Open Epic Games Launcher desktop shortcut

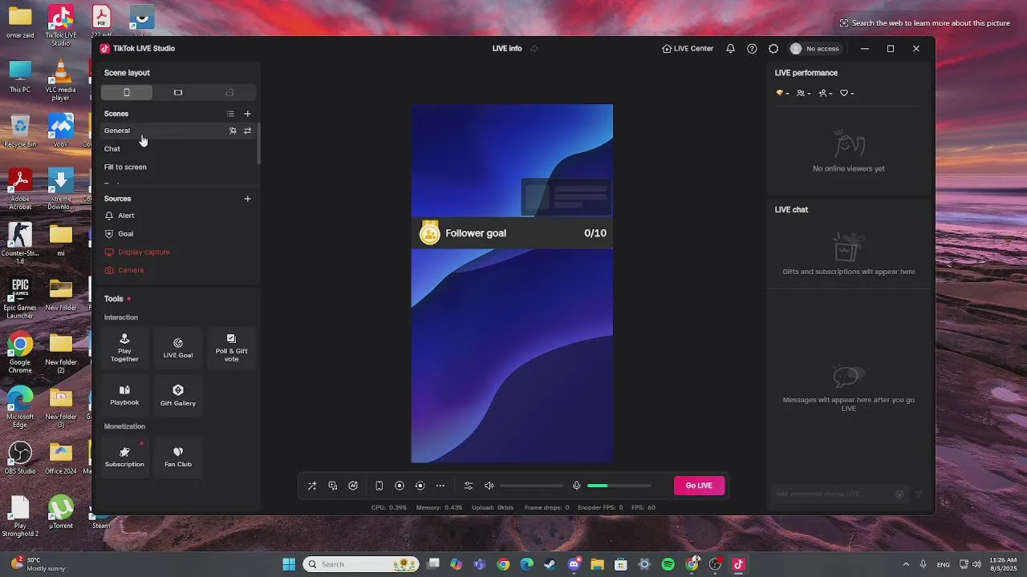point(20,298)
